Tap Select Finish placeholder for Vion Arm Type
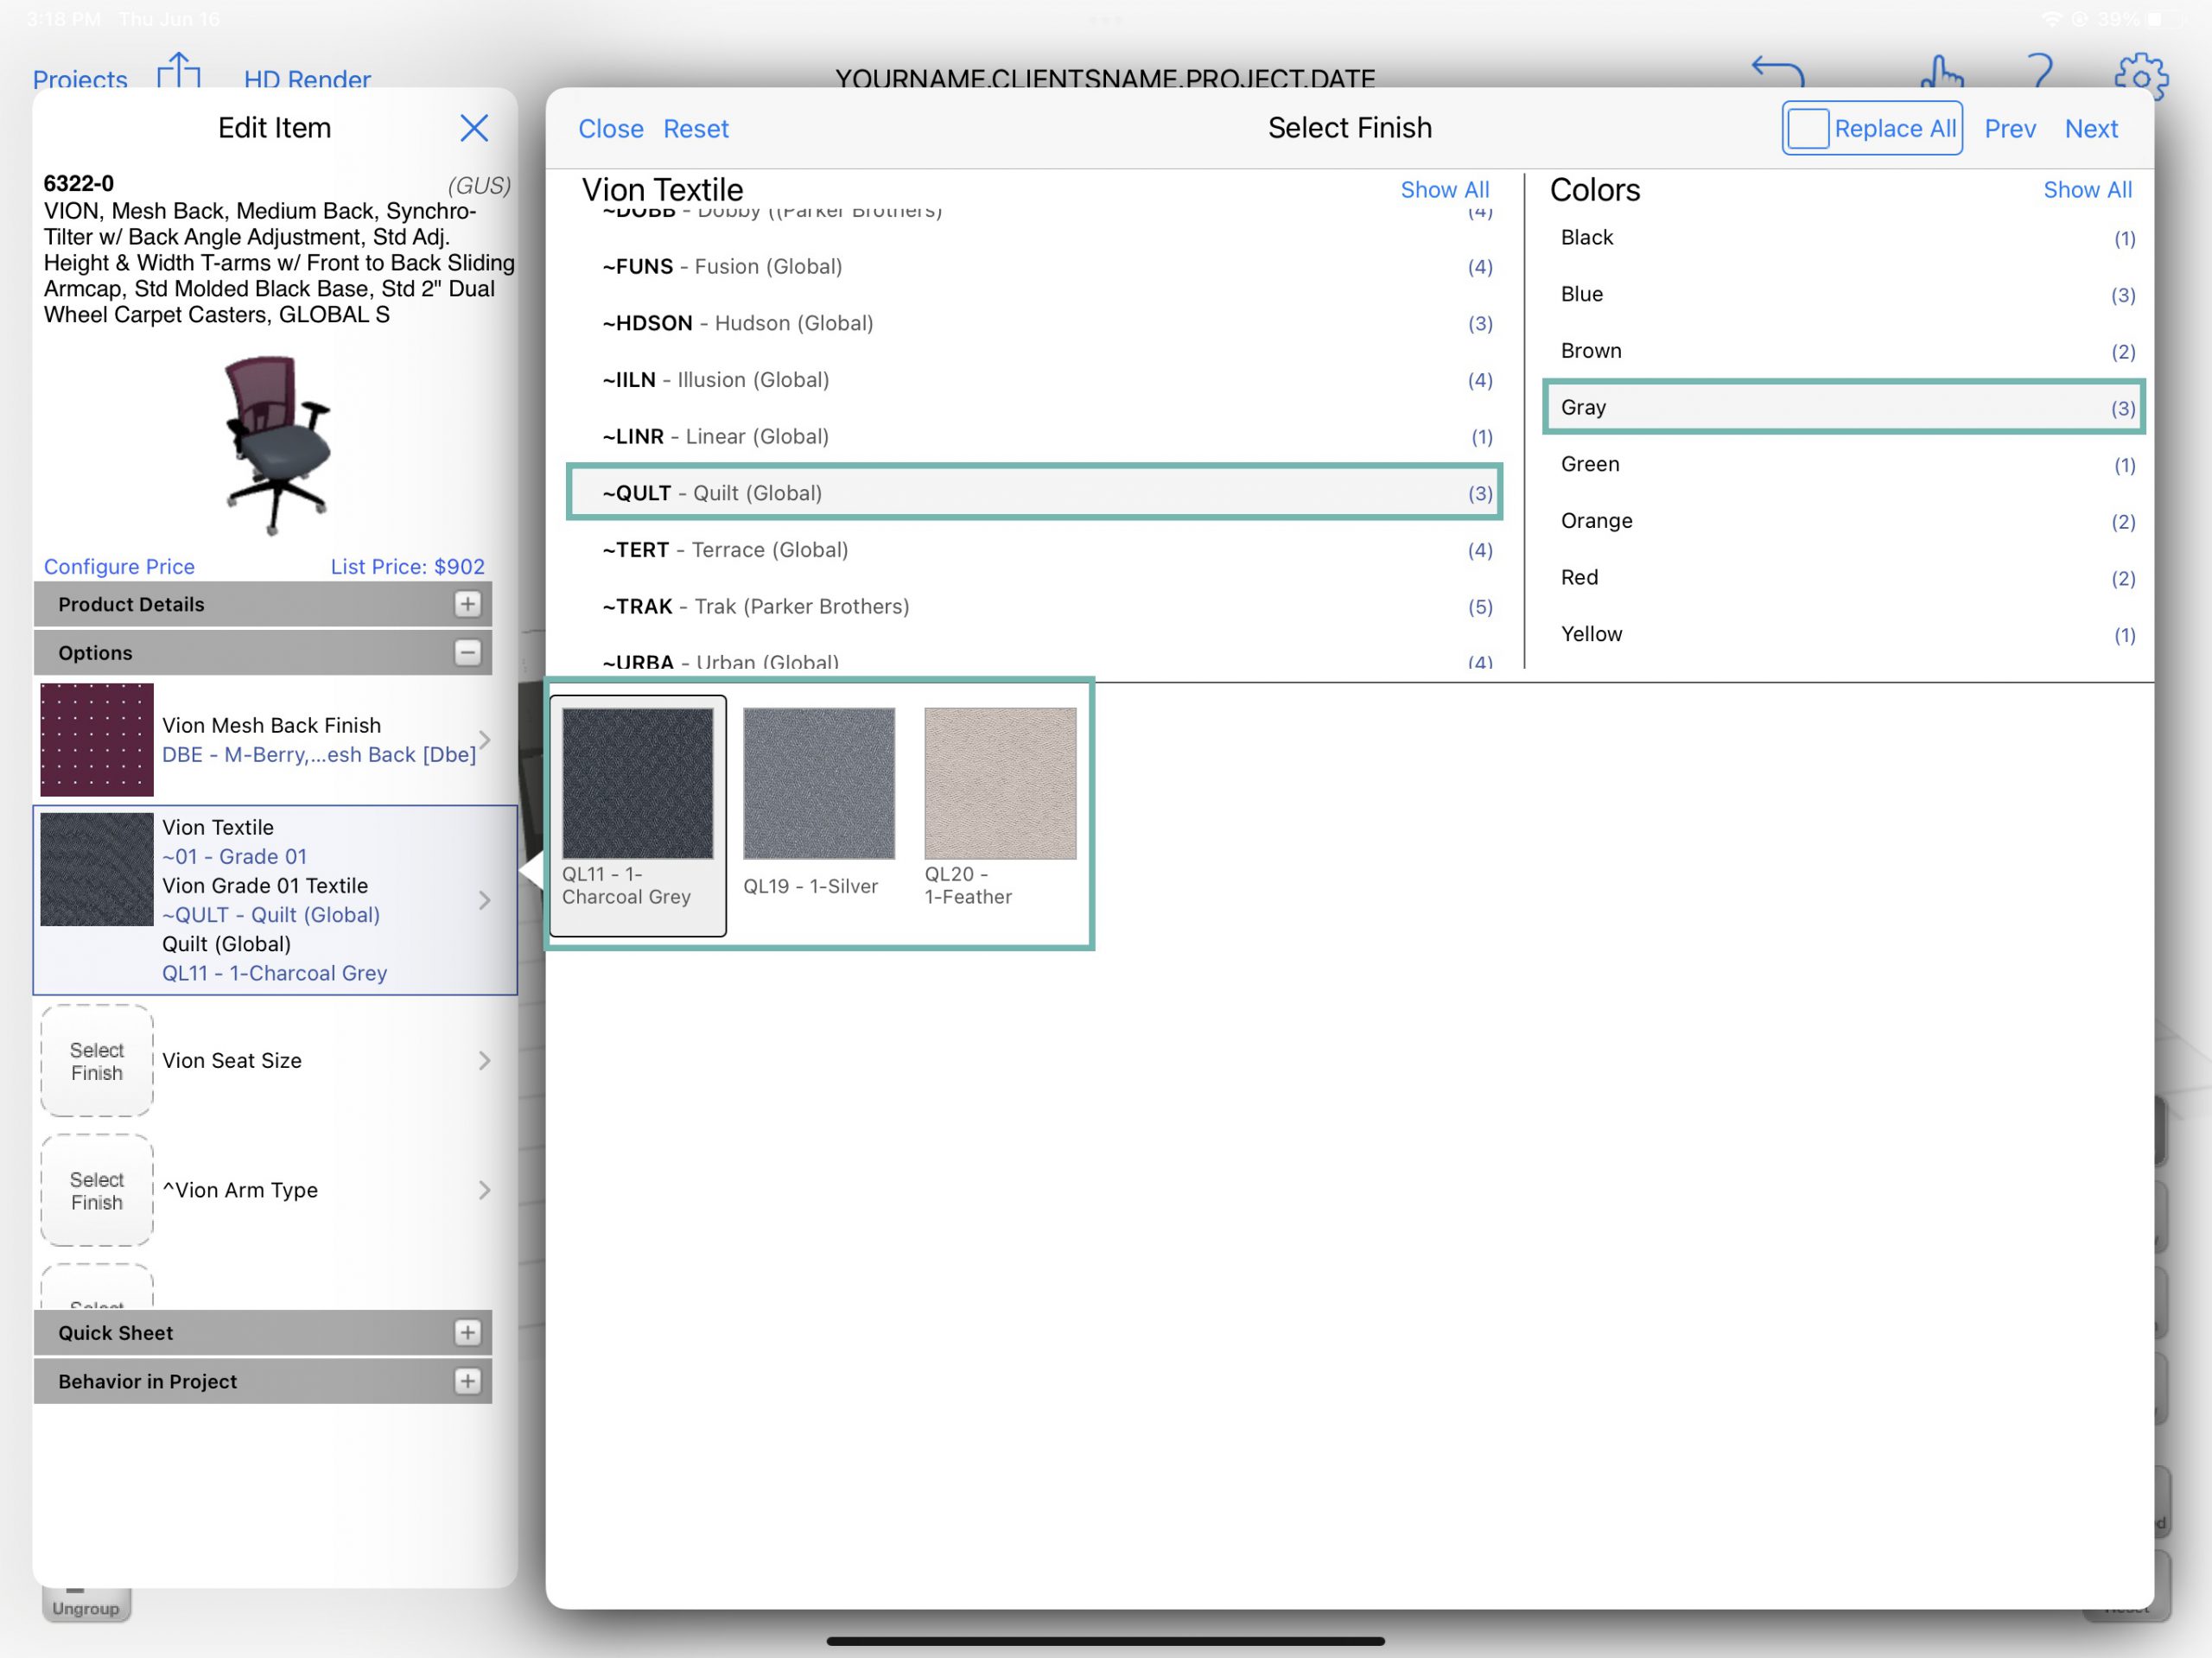Image resolution: width=2212 pixels, height=1658 pixels. (x=97, y=1191)
